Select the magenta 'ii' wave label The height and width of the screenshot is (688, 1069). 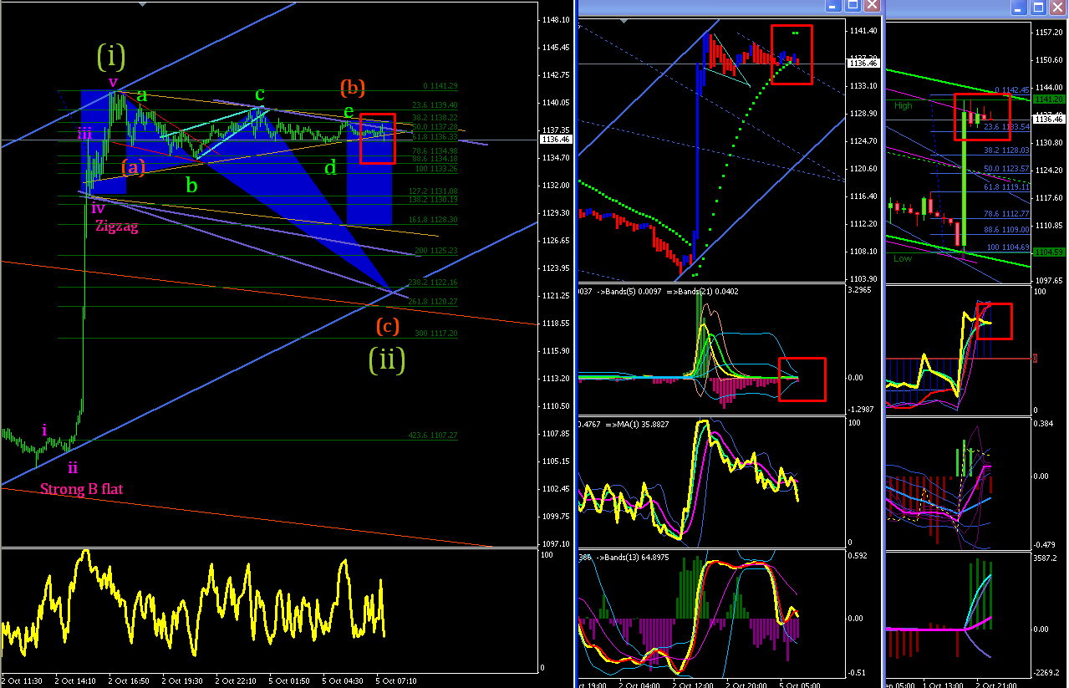click(73, 467)
